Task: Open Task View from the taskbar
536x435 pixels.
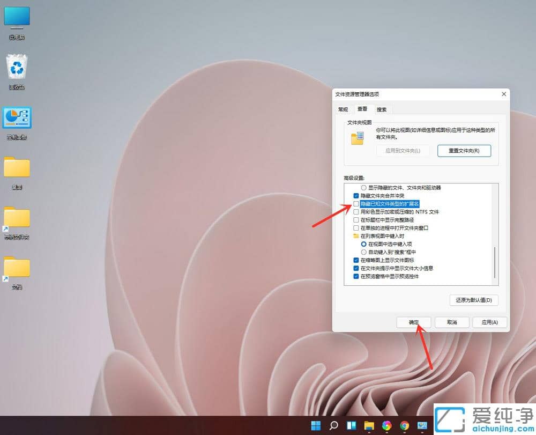Action: (x=351, y=425)
